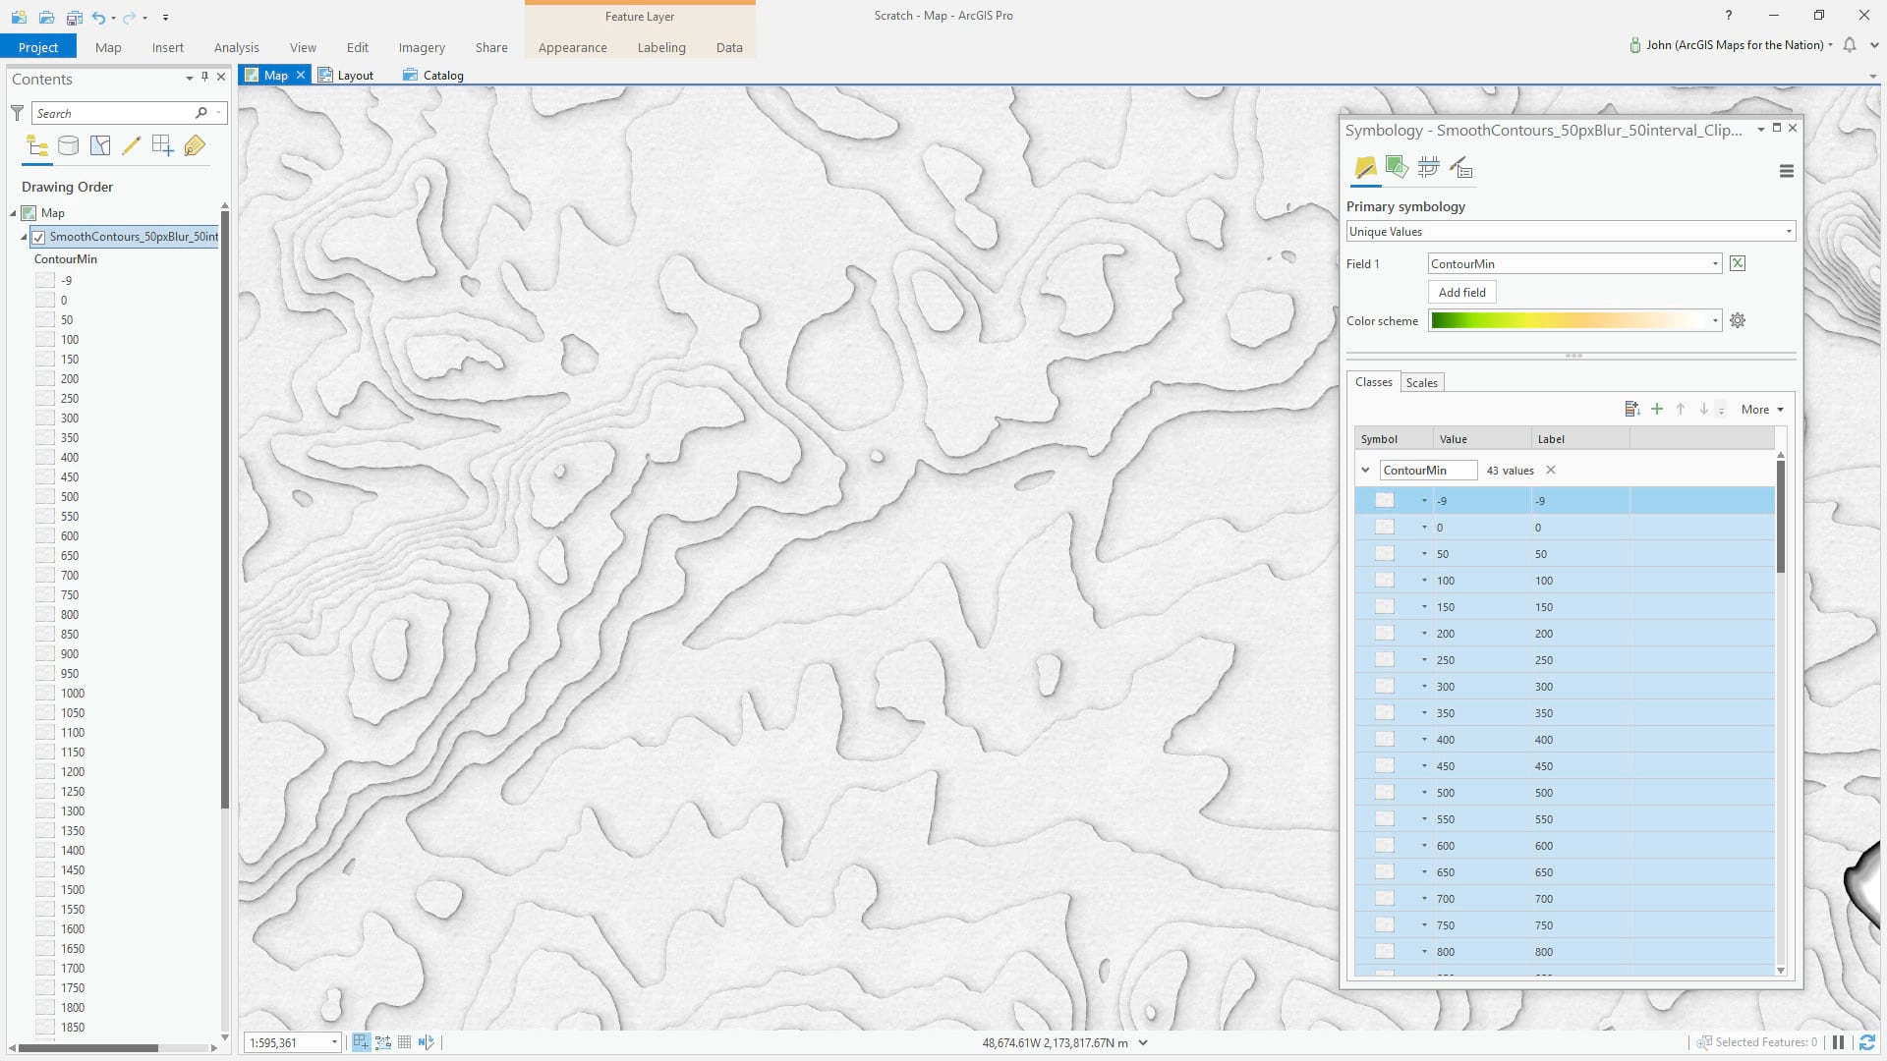Open the Symbol layer drawing tab
This screenshot has width=1887, height=1061.
(x=1428, y=168)
